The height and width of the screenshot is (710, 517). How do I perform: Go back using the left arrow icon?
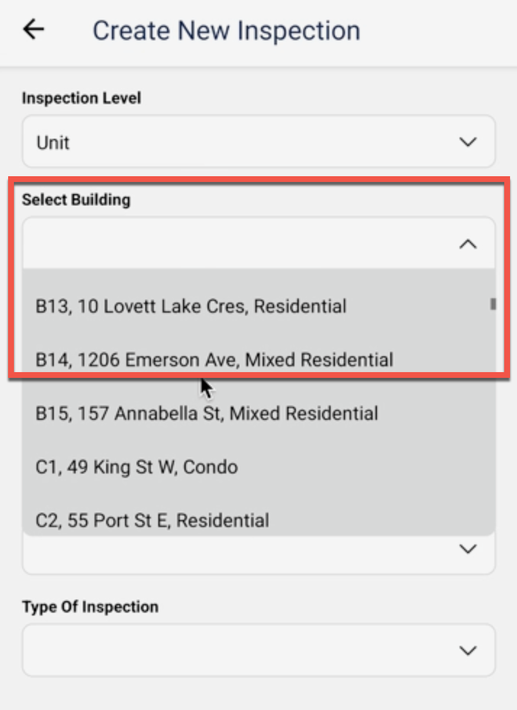point(34,30)
